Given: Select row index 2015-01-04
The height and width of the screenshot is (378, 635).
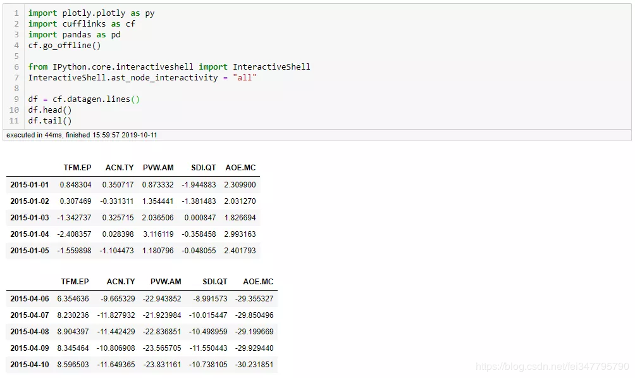Looking at the screenshot, I should click(30, 234).
